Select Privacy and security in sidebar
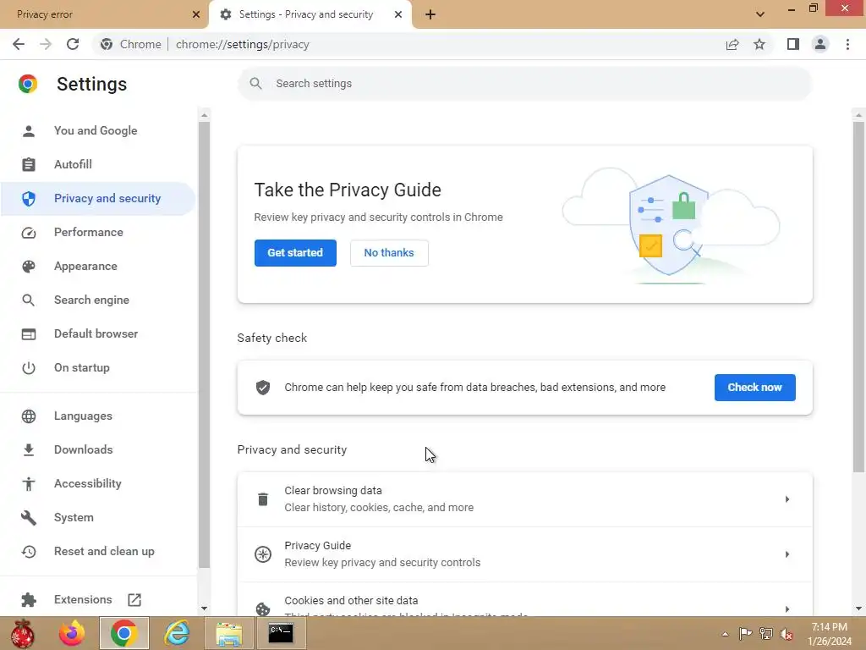Image resolution: width=866 pixels, height=650 pixels. coord(98,198)
